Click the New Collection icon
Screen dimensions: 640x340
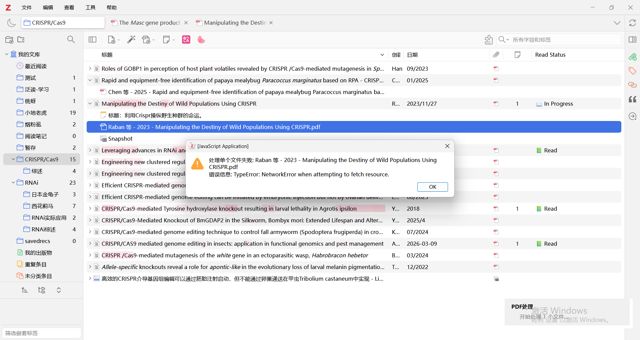tap(9, 40)
